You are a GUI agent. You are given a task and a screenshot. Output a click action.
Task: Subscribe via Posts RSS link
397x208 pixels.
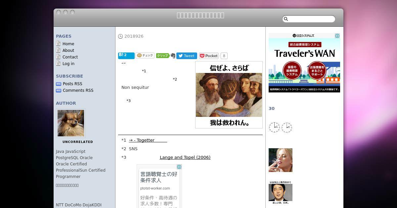click(72, 84)
